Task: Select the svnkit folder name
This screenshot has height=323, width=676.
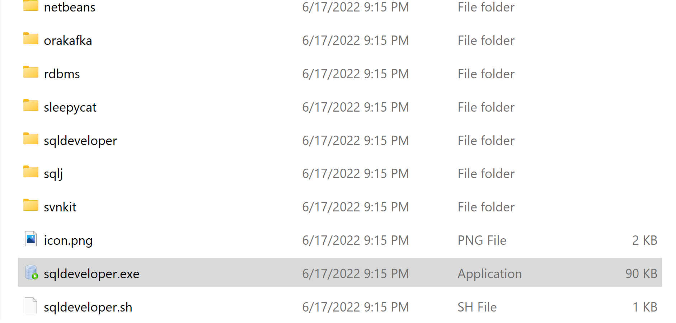Action: tap(60, 207)
